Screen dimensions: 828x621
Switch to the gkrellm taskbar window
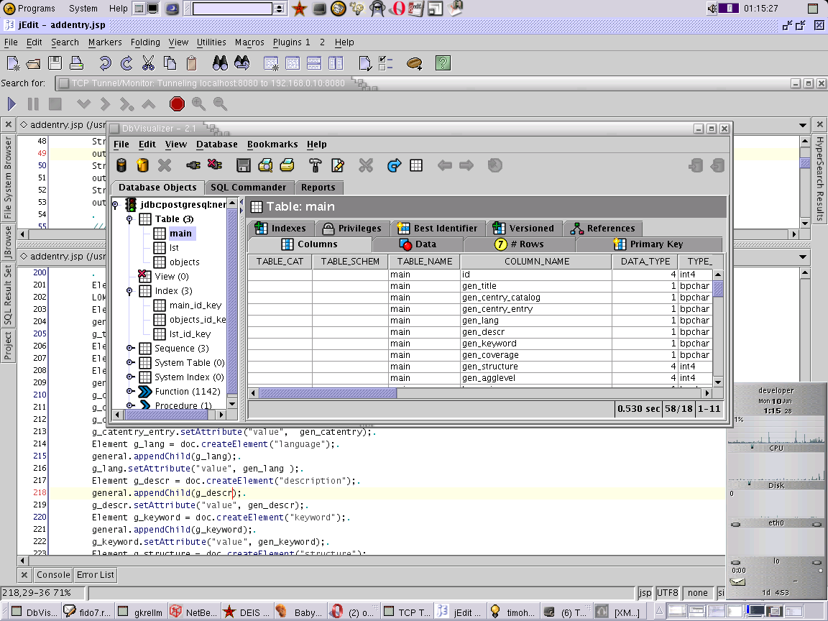coord(141,612)
